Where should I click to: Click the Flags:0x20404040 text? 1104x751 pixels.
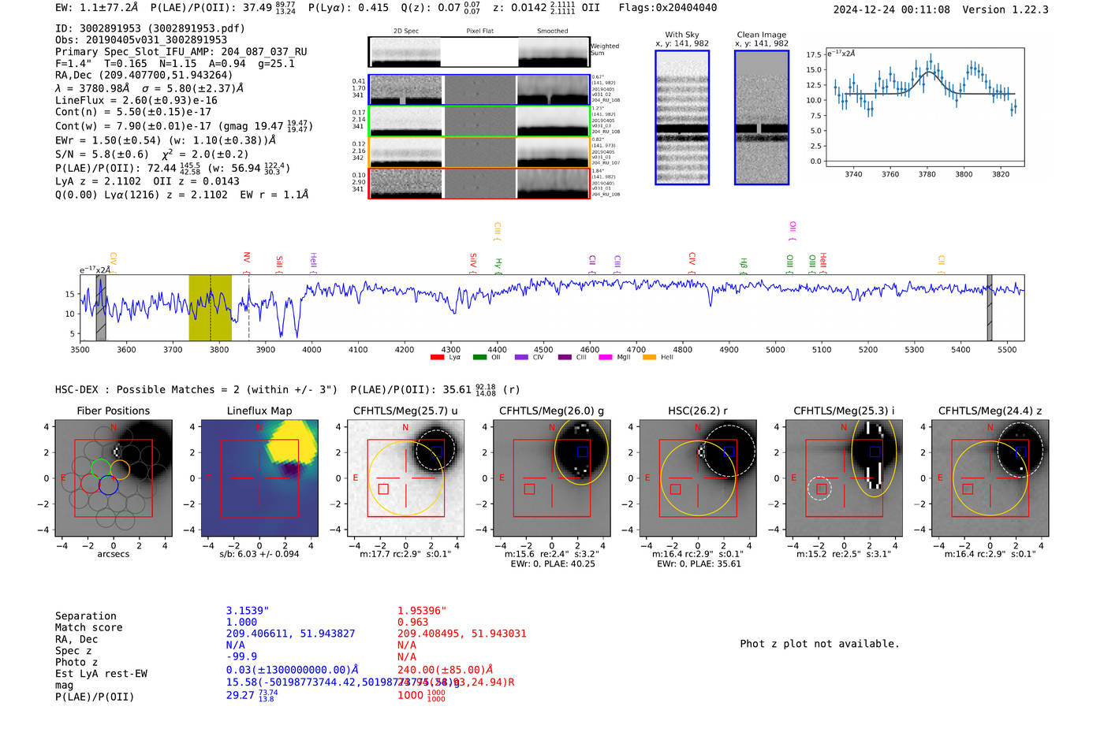668,8
